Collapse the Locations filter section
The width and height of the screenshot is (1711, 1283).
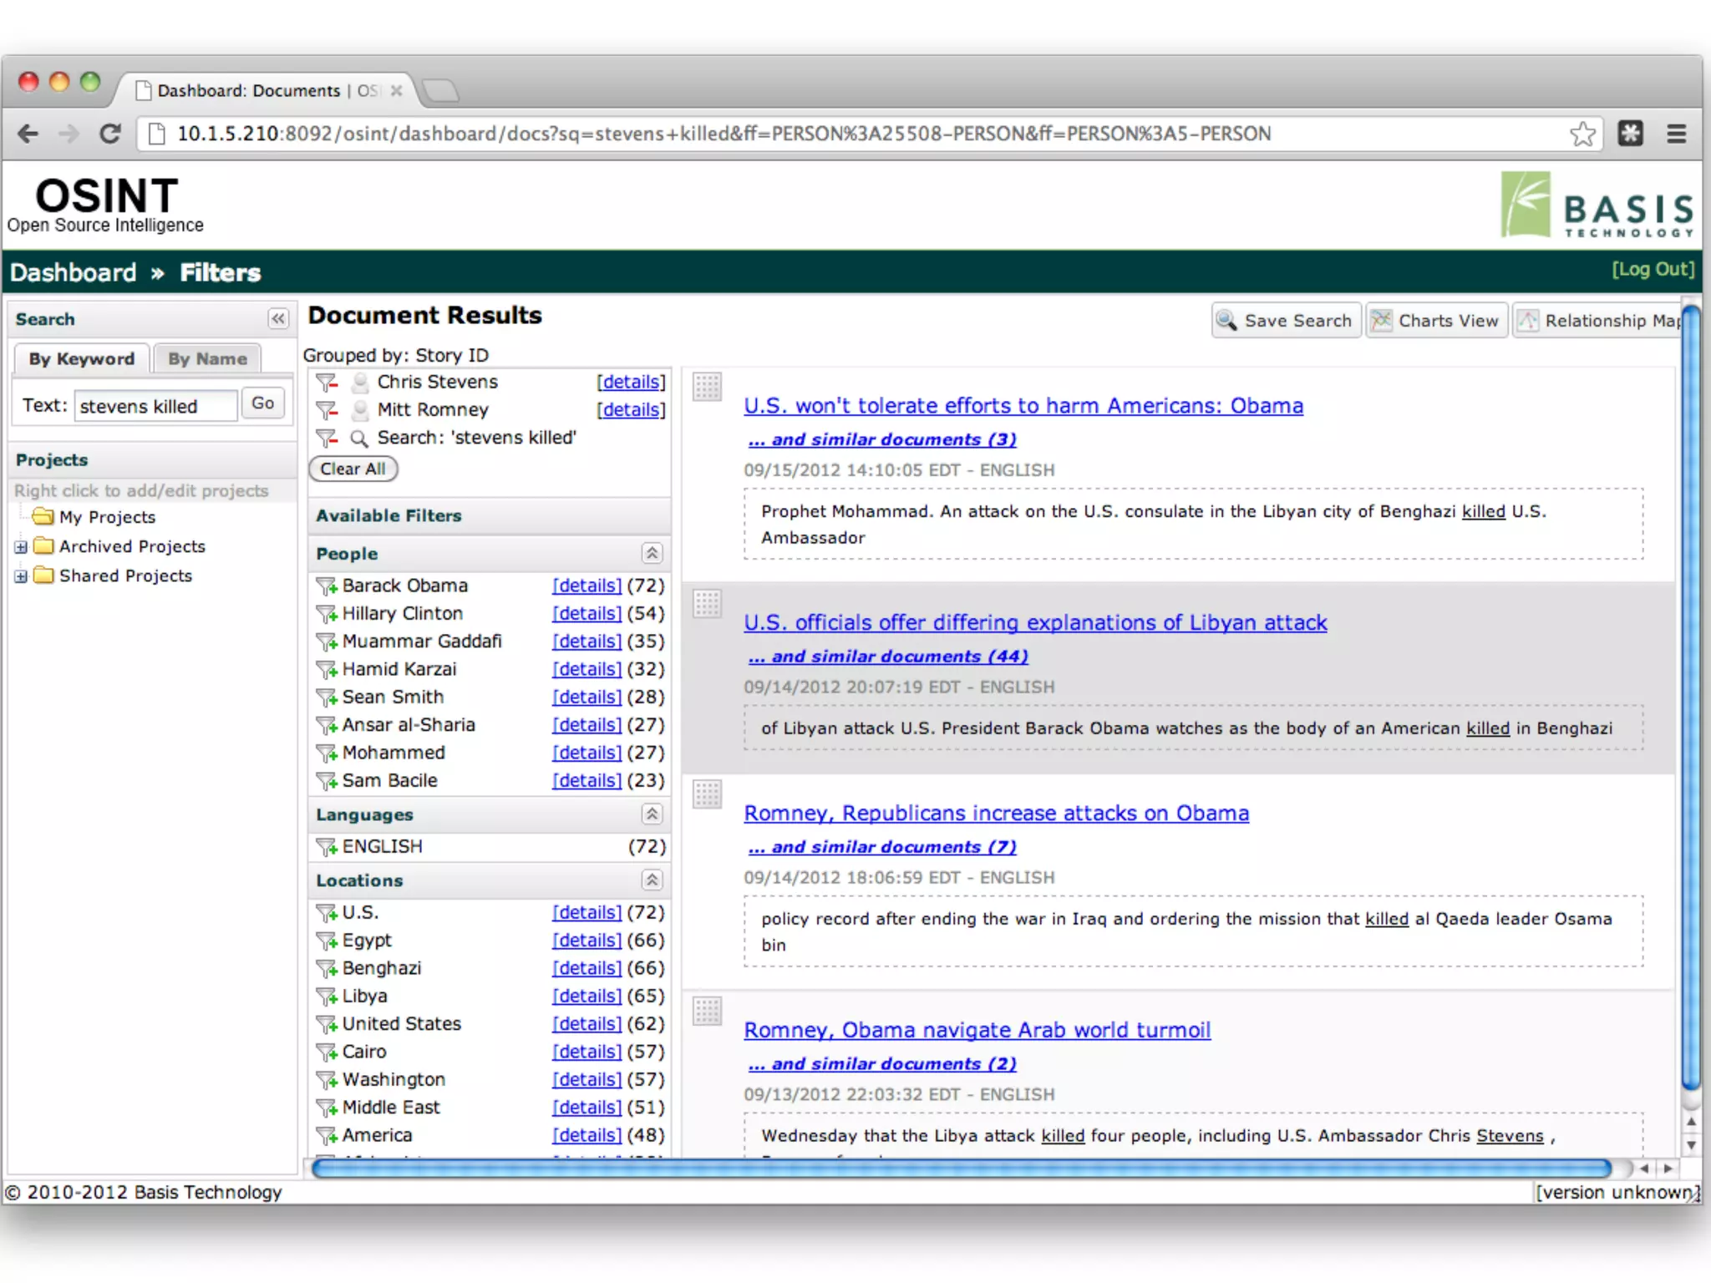point(652,880)
